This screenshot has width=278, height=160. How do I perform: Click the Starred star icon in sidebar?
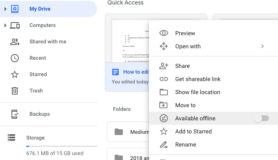pyautogui.click(x=15, y=74)
